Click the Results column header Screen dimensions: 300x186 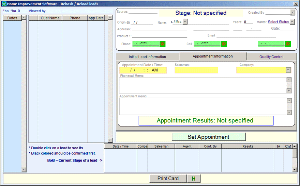tap(248, 146)
